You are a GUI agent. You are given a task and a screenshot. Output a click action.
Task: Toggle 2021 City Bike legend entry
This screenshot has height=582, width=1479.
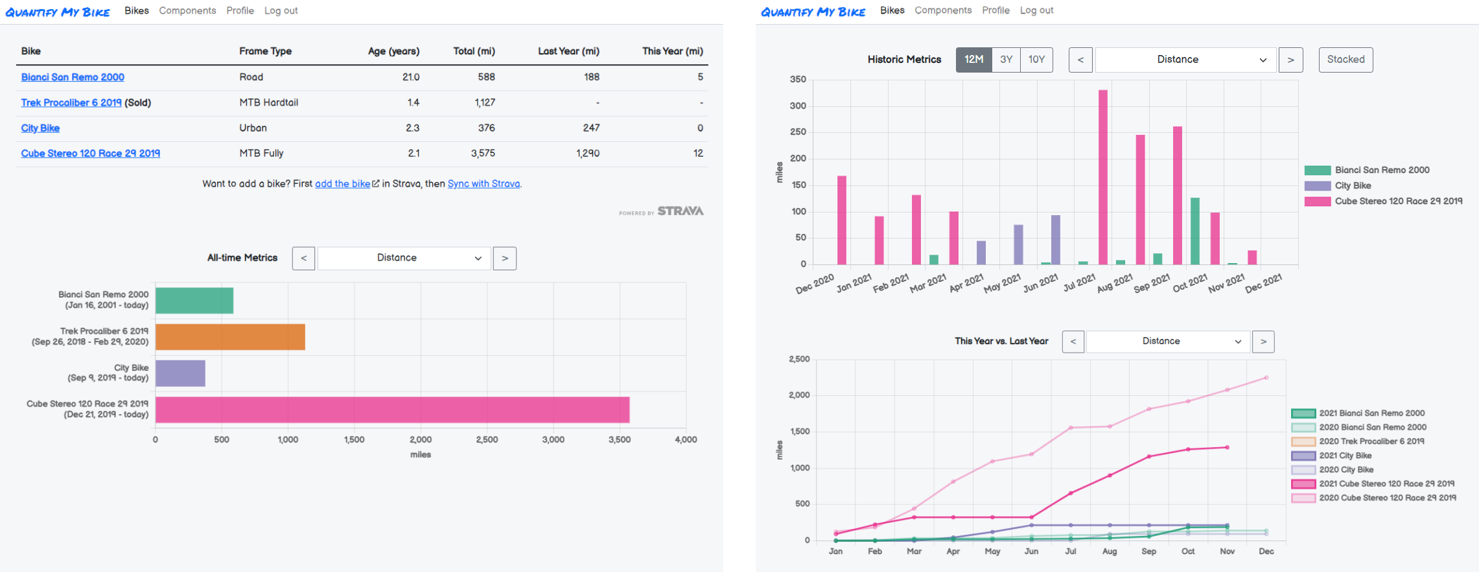[1331, 456]
